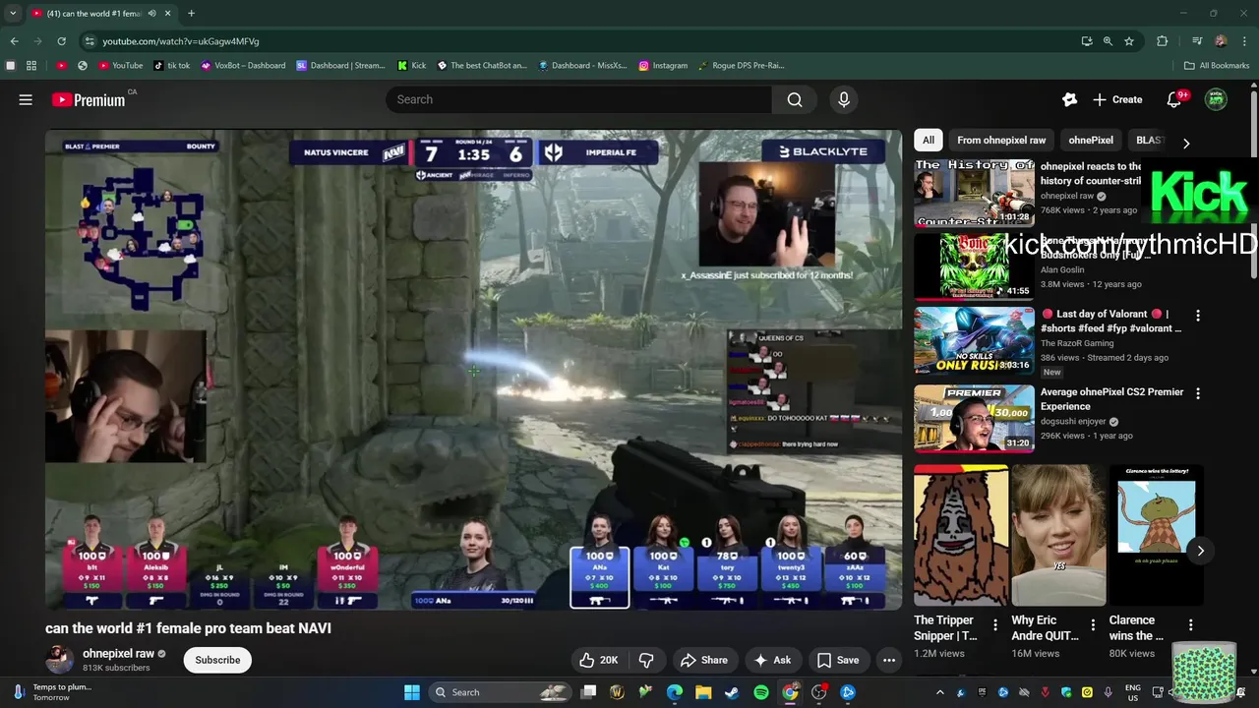The width and height of the screenshot is (1259, 708).
Task: Open the more actions ellipsis under the video
Action: pos(889,660)
